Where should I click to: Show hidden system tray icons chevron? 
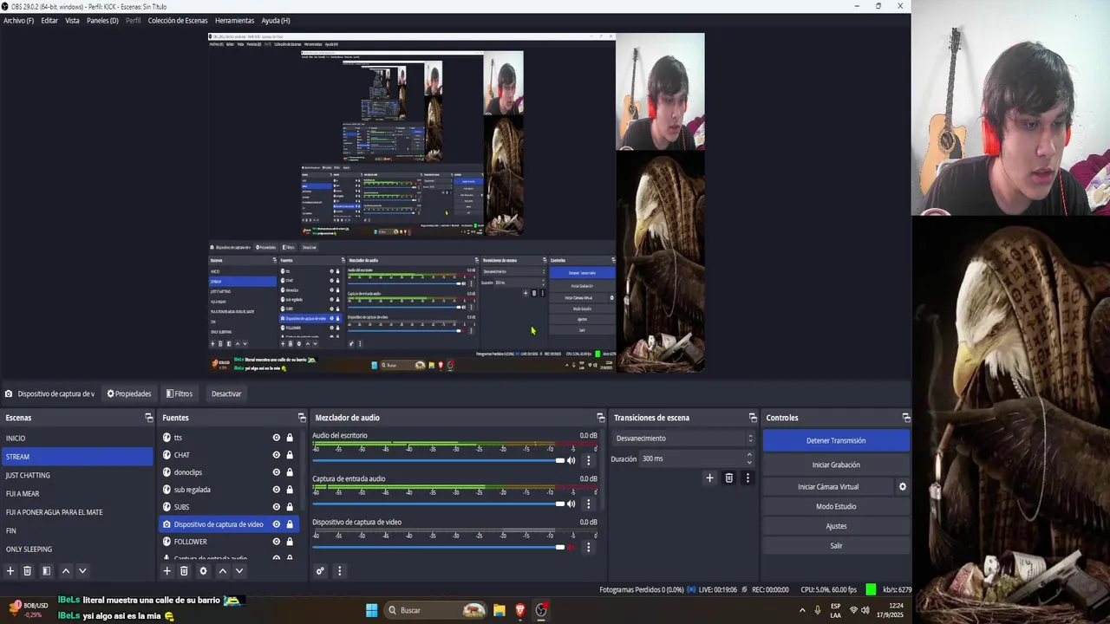801,610
